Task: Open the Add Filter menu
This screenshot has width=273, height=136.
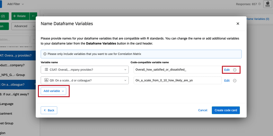Action: click(x=15, y=4)
